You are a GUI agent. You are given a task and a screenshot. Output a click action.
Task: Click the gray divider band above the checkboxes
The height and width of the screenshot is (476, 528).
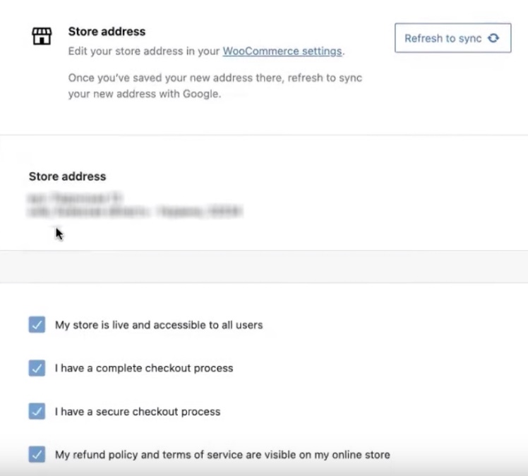tap(264, 267)
